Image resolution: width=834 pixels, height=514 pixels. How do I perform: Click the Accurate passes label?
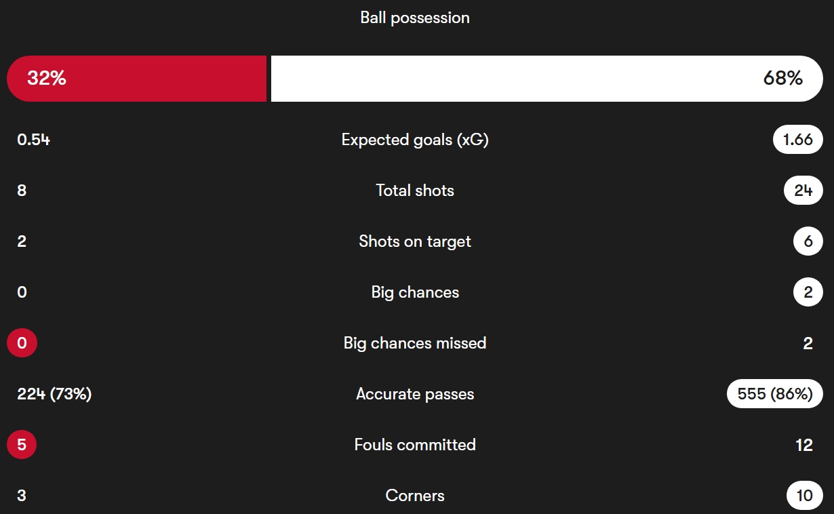coord(415,394)
